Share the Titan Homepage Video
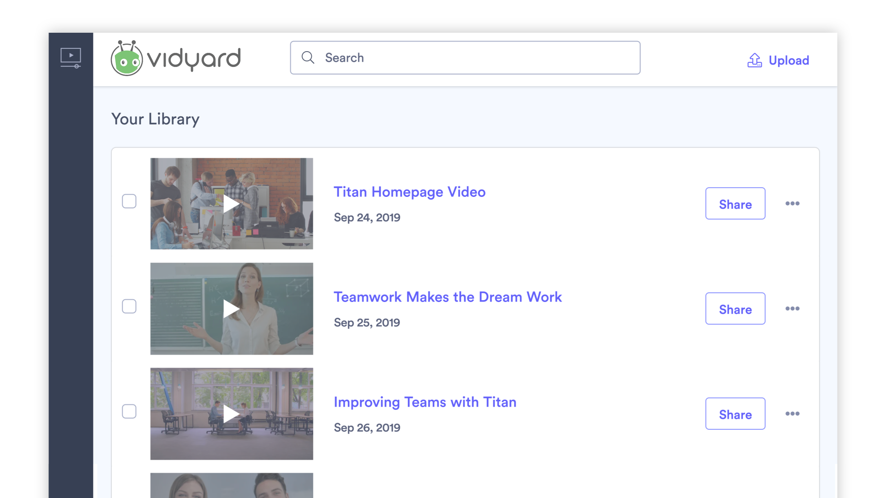The image size is (886, 498). pos(735,203)
